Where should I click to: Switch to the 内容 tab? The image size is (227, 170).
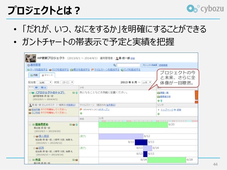coord(34,75)
